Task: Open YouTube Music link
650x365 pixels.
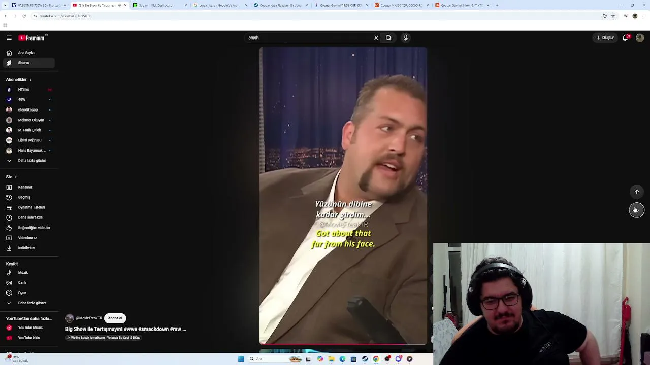Action: coord(29,328)
